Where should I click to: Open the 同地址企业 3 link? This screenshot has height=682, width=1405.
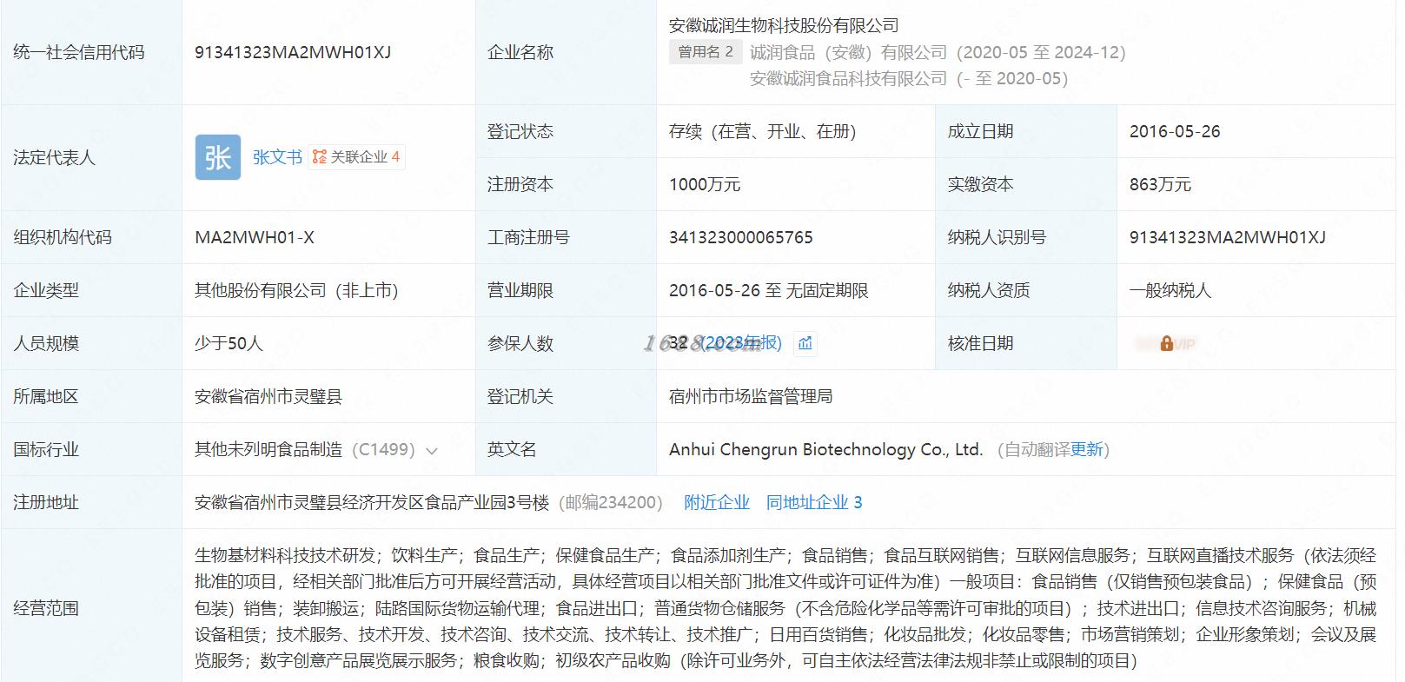coord(814,502)
